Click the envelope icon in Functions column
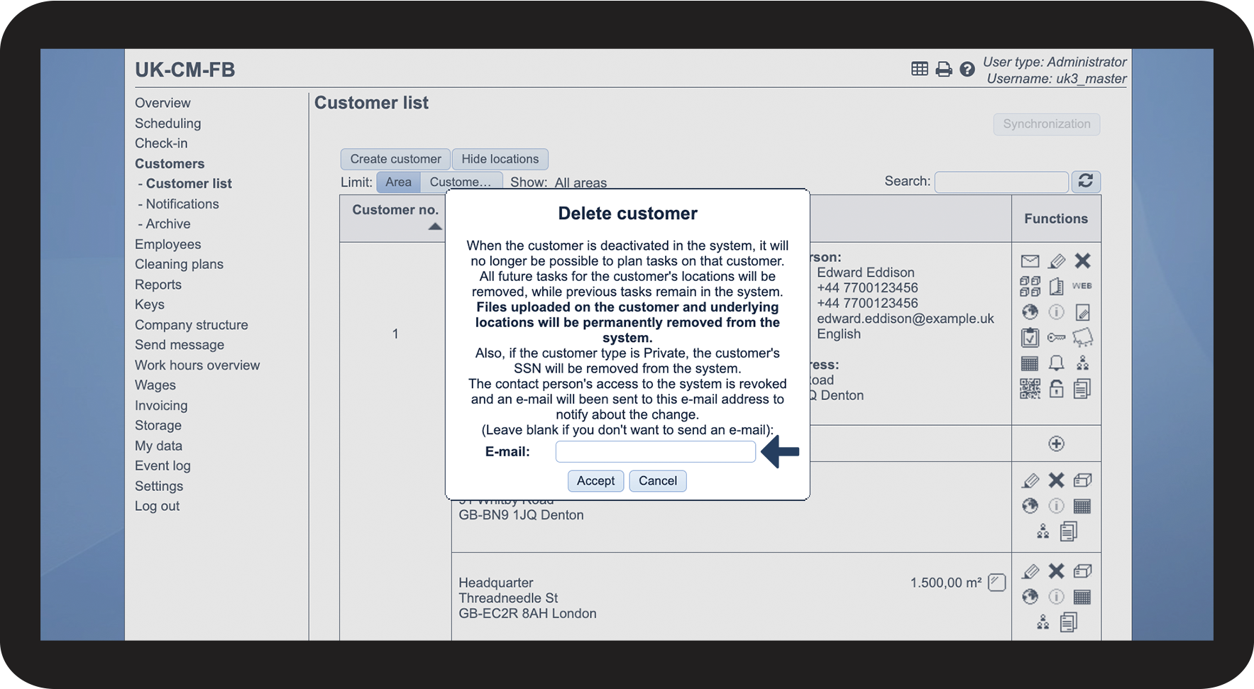Screen dimensions: 1254x689 tap(1030, 261)
